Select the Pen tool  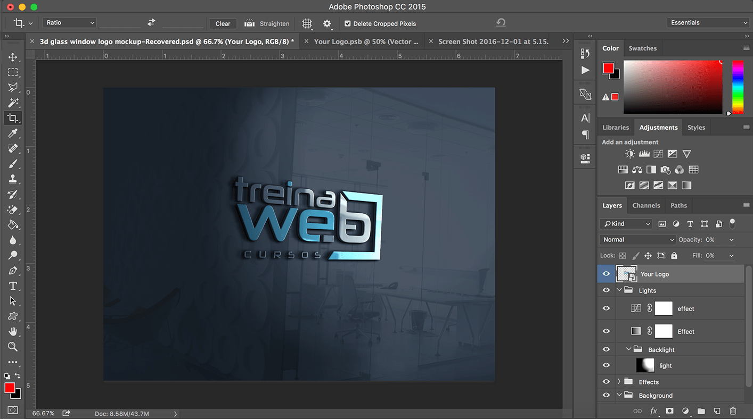click(x=13, y=271)
